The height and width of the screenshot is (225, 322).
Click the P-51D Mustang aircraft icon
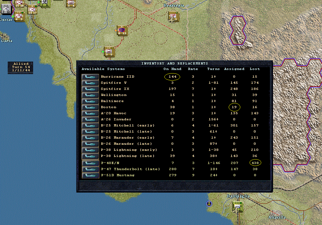pyautogui.click(x=90, y=175)
